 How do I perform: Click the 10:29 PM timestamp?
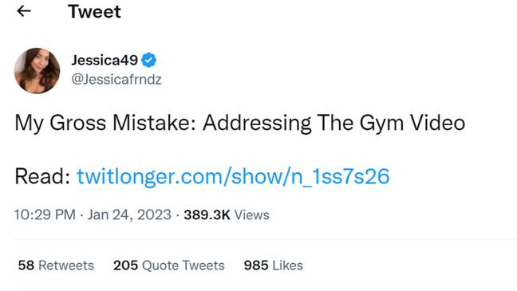(45, 215)
